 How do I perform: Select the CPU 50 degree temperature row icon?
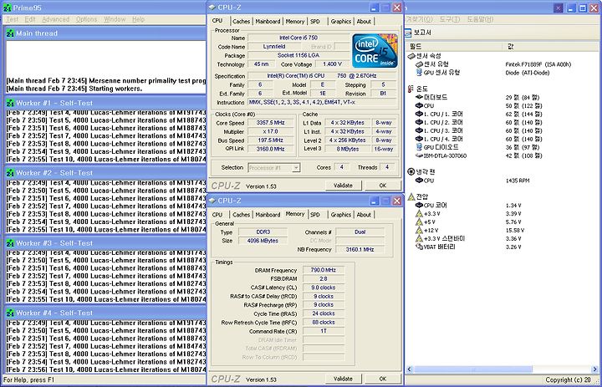419,106
